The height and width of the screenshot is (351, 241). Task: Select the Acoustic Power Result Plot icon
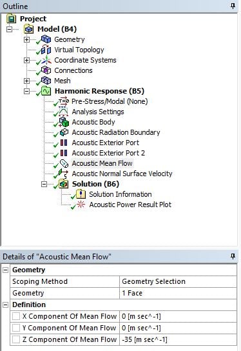coord(81,205)
